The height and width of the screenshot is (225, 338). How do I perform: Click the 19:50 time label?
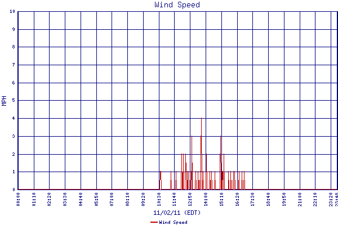284,199
